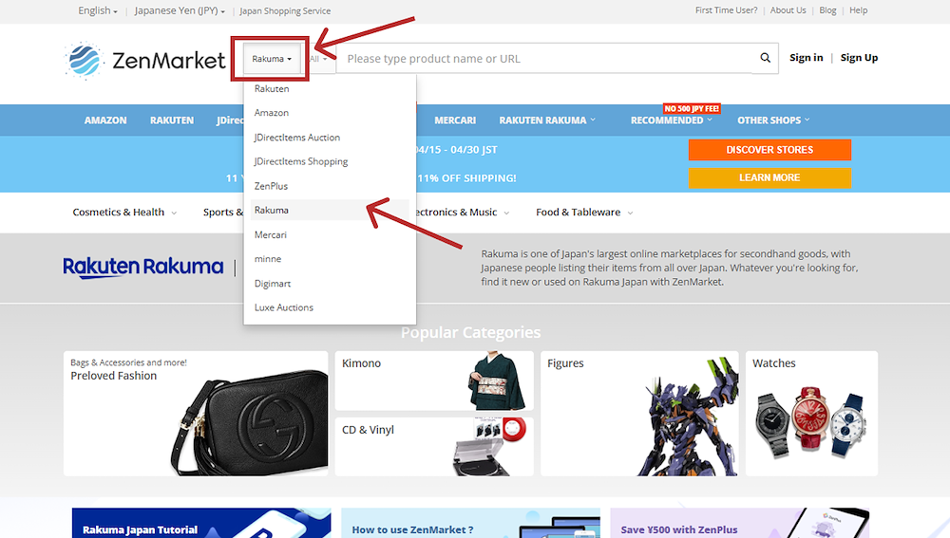Open MERCARI in the blue navigation bar

click(x=455, y=121)
